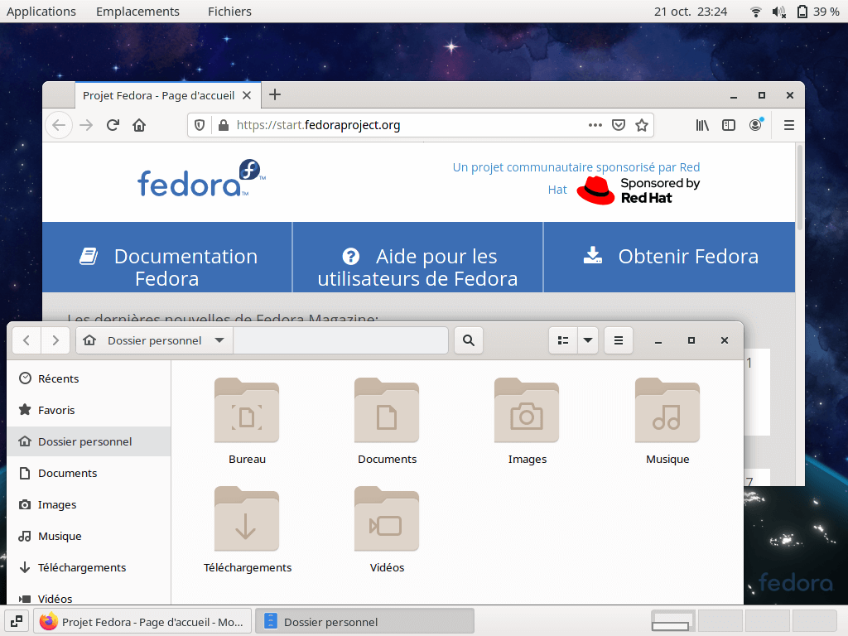This screenshot has height=636, width=848.
Task: Click the date and time clock
Action: click(x=690, y=12)
